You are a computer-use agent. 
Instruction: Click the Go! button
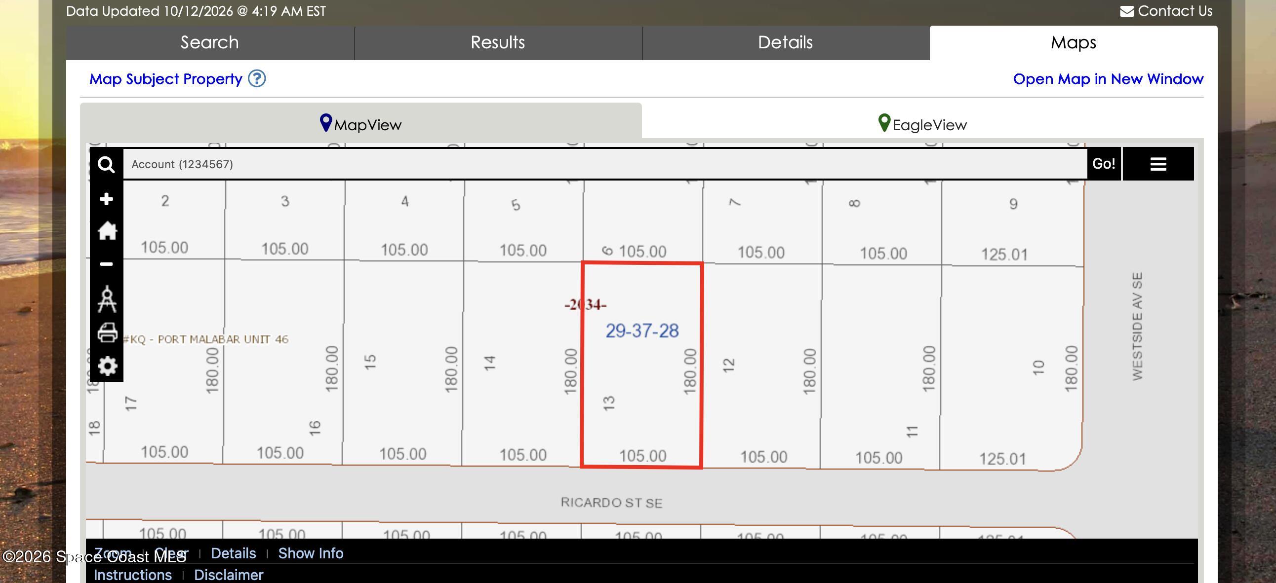coord(1104,164)
